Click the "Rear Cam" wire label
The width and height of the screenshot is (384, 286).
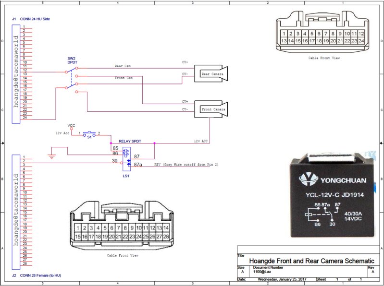click(123, 66)
